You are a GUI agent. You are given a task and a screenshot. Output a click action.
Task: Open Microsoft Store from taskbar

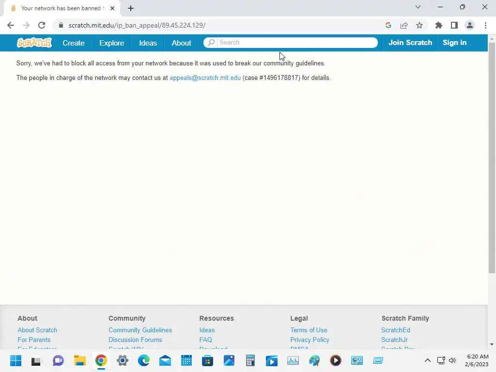[207, 360]
